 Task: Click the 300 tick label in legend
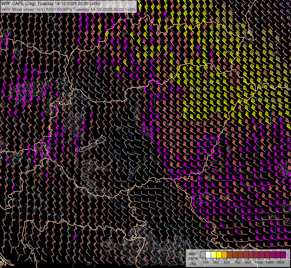216,262
